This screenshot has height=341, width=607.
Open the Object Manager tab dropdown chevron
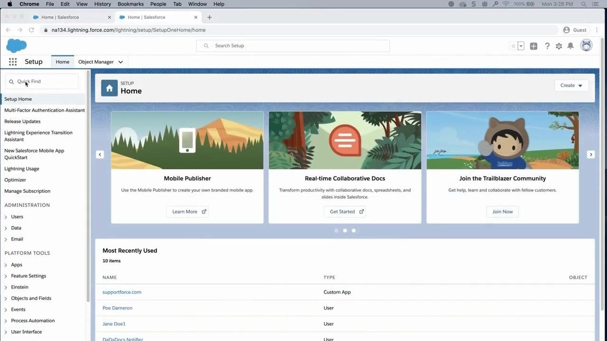(120, 62)
